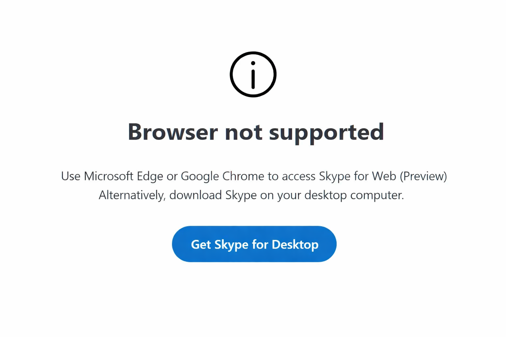Click the word "Use" starting the message
This screenshot has height=337, width=506.
coord(70,176)
